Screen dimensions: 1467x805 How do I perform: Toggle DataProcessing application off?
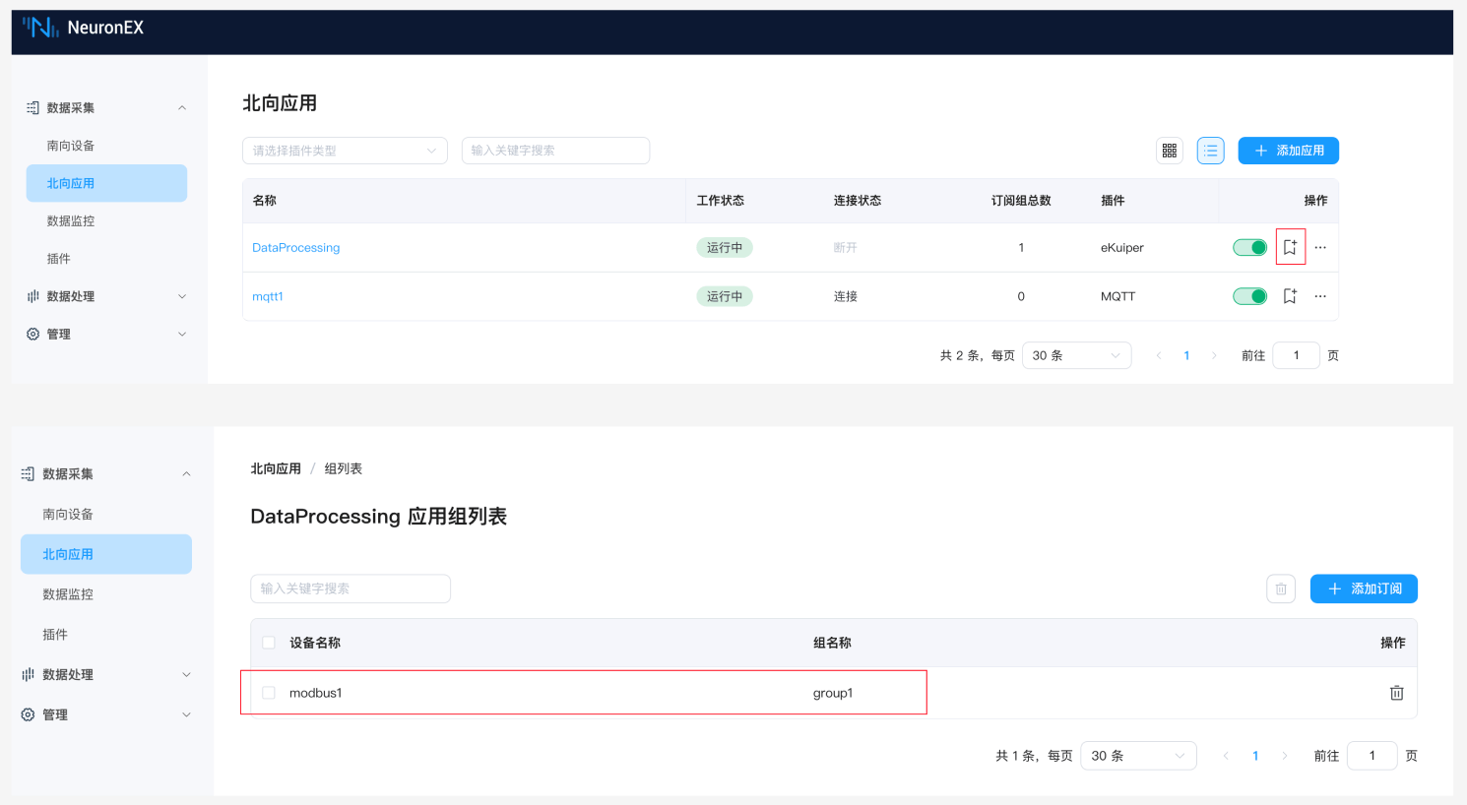(1249, 247)
